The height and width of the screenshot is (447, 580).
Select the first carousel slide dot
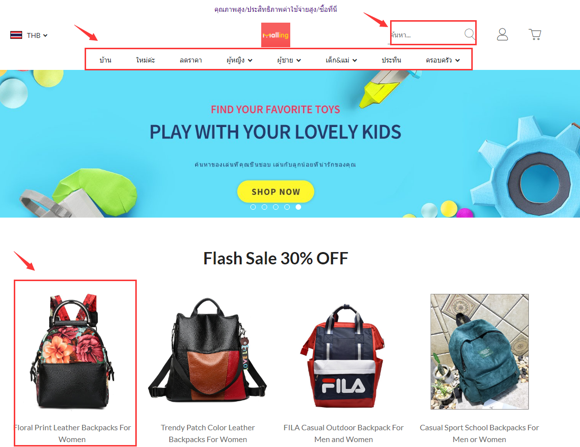tap(253, 207)
